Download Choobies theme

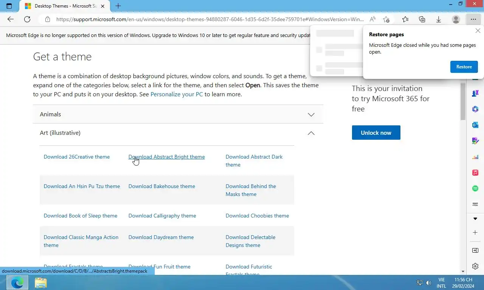[x=257, y=216]
